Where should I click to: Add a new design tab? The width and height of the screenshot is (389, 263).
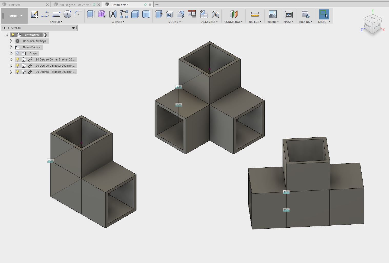157,5
